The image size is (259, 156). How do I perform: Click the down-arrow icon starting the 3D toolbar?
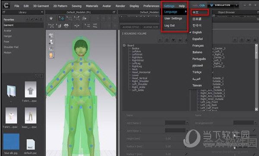coord(51,18)
